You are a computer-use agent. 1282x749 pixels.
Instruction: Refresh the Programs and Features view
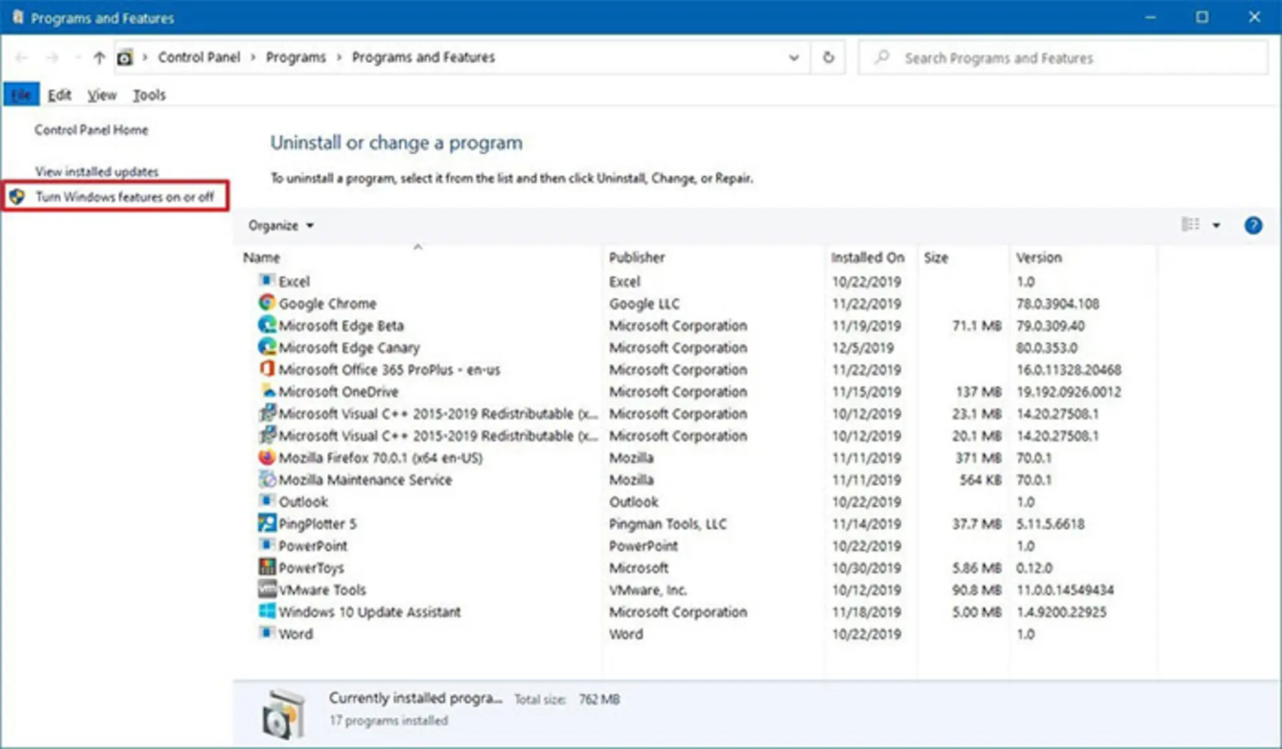tap(828, 57)
